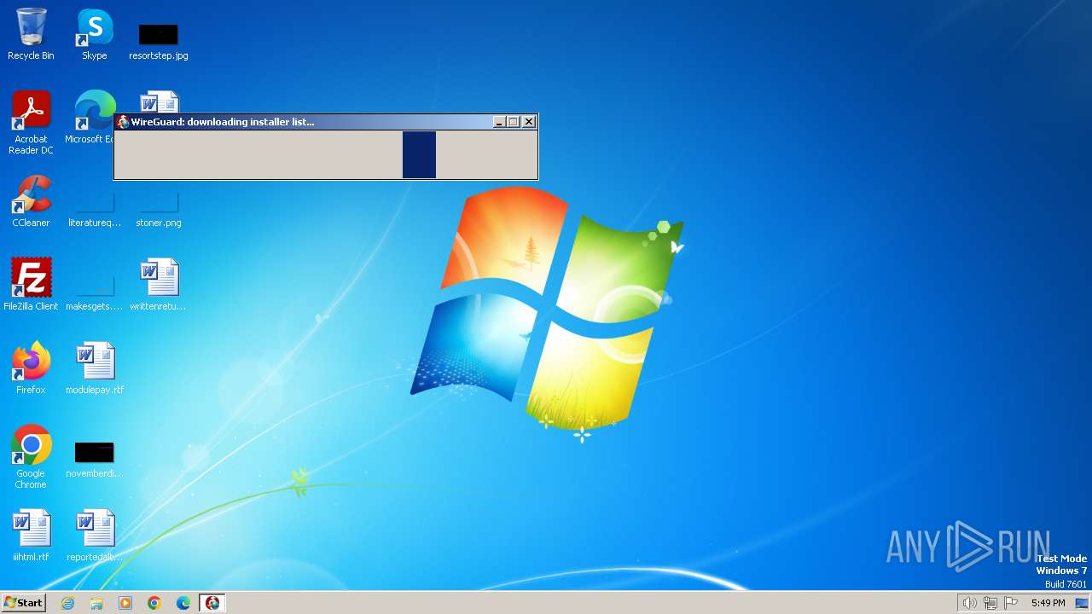Open Chrome from the taskbar

(154, 603)
